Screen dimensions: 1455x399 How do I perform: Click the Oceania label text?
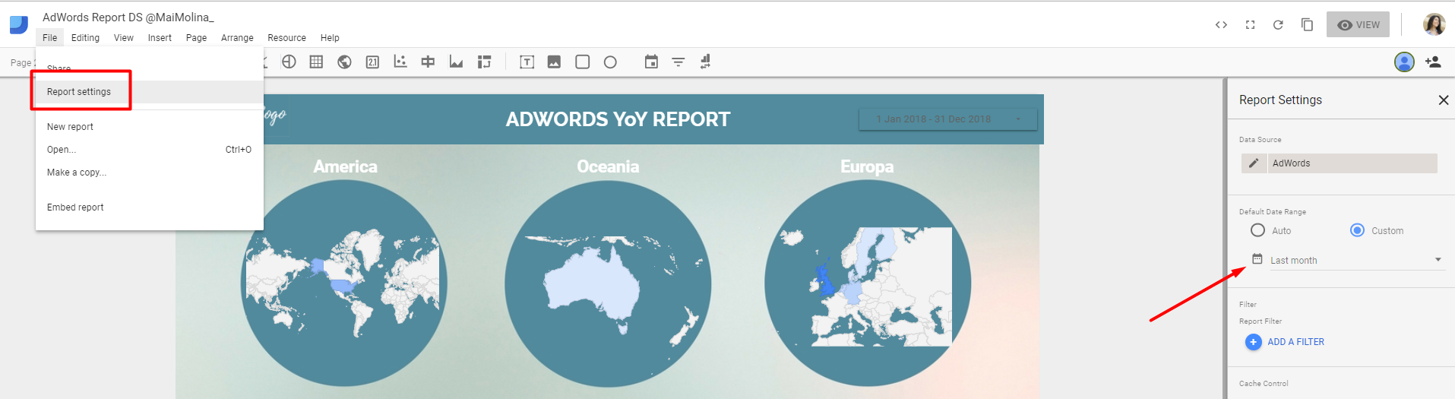608,166
